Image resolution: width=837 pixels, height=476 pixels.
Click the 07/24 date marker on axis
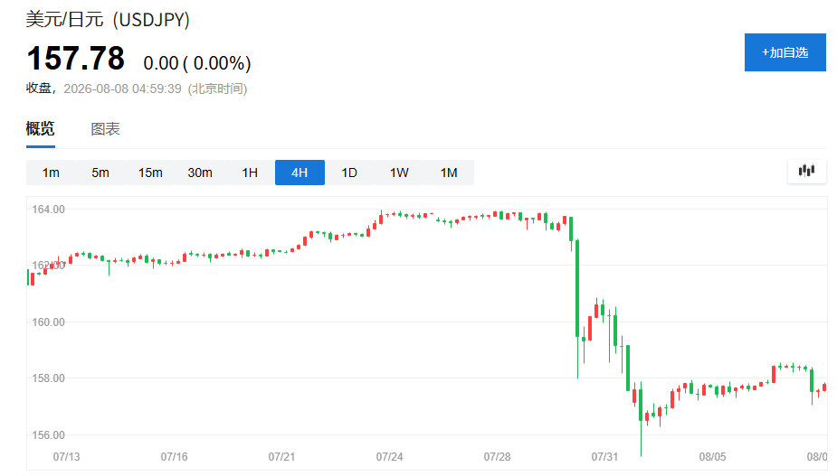pyautogui.click(x=389, y=457)
